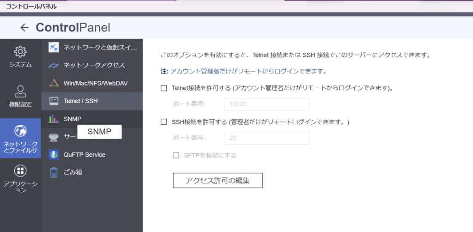
Task: Open the システム gear icon section
Action: point(20,52)
